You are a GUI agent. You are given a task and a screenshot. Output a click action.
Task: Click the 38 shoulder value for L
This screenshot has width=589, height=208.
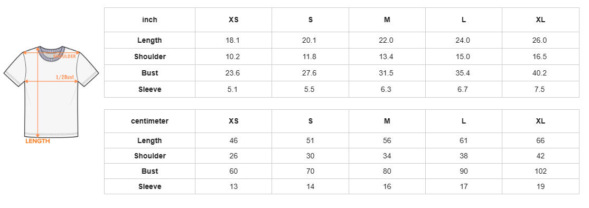click(463, 156)
